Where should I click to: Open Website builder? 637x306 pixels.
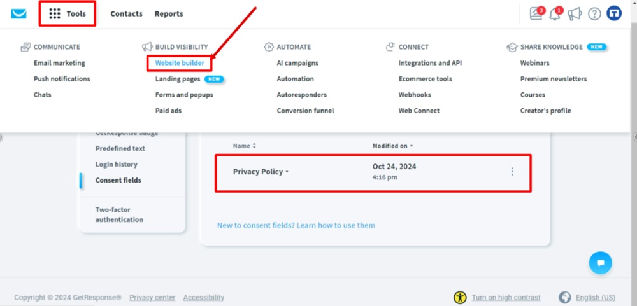point(180,63)
